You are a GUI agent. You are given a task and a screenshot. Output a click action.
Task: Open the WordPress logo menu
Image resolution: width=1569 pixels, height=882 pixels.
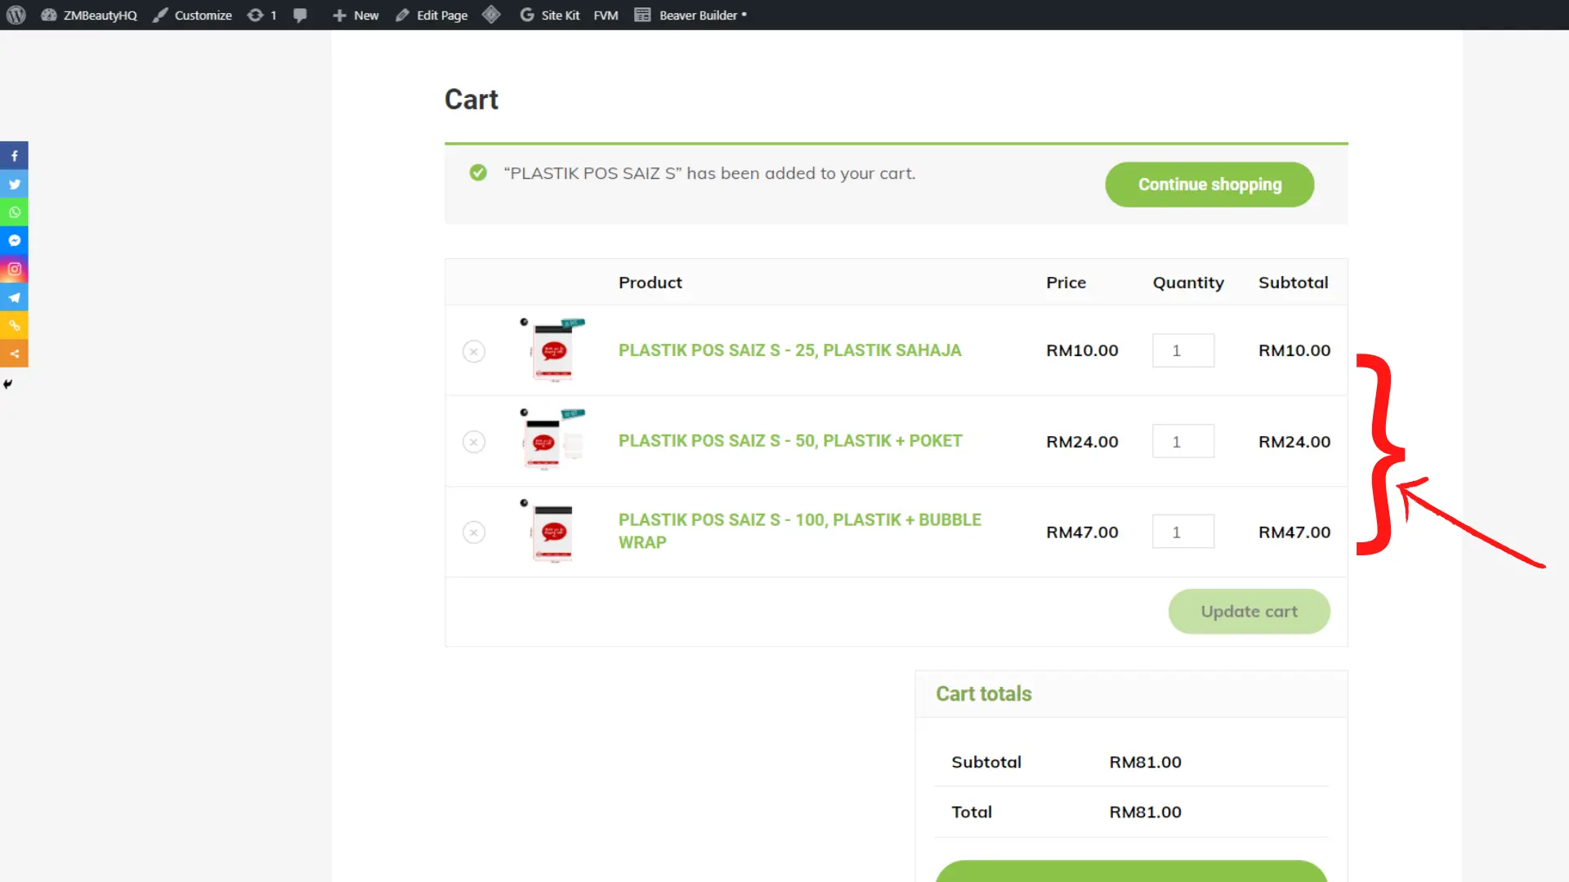tap(16, 15)
